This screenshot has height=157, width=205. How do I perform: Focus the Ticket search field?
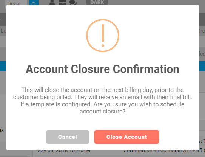coord(16,3)
